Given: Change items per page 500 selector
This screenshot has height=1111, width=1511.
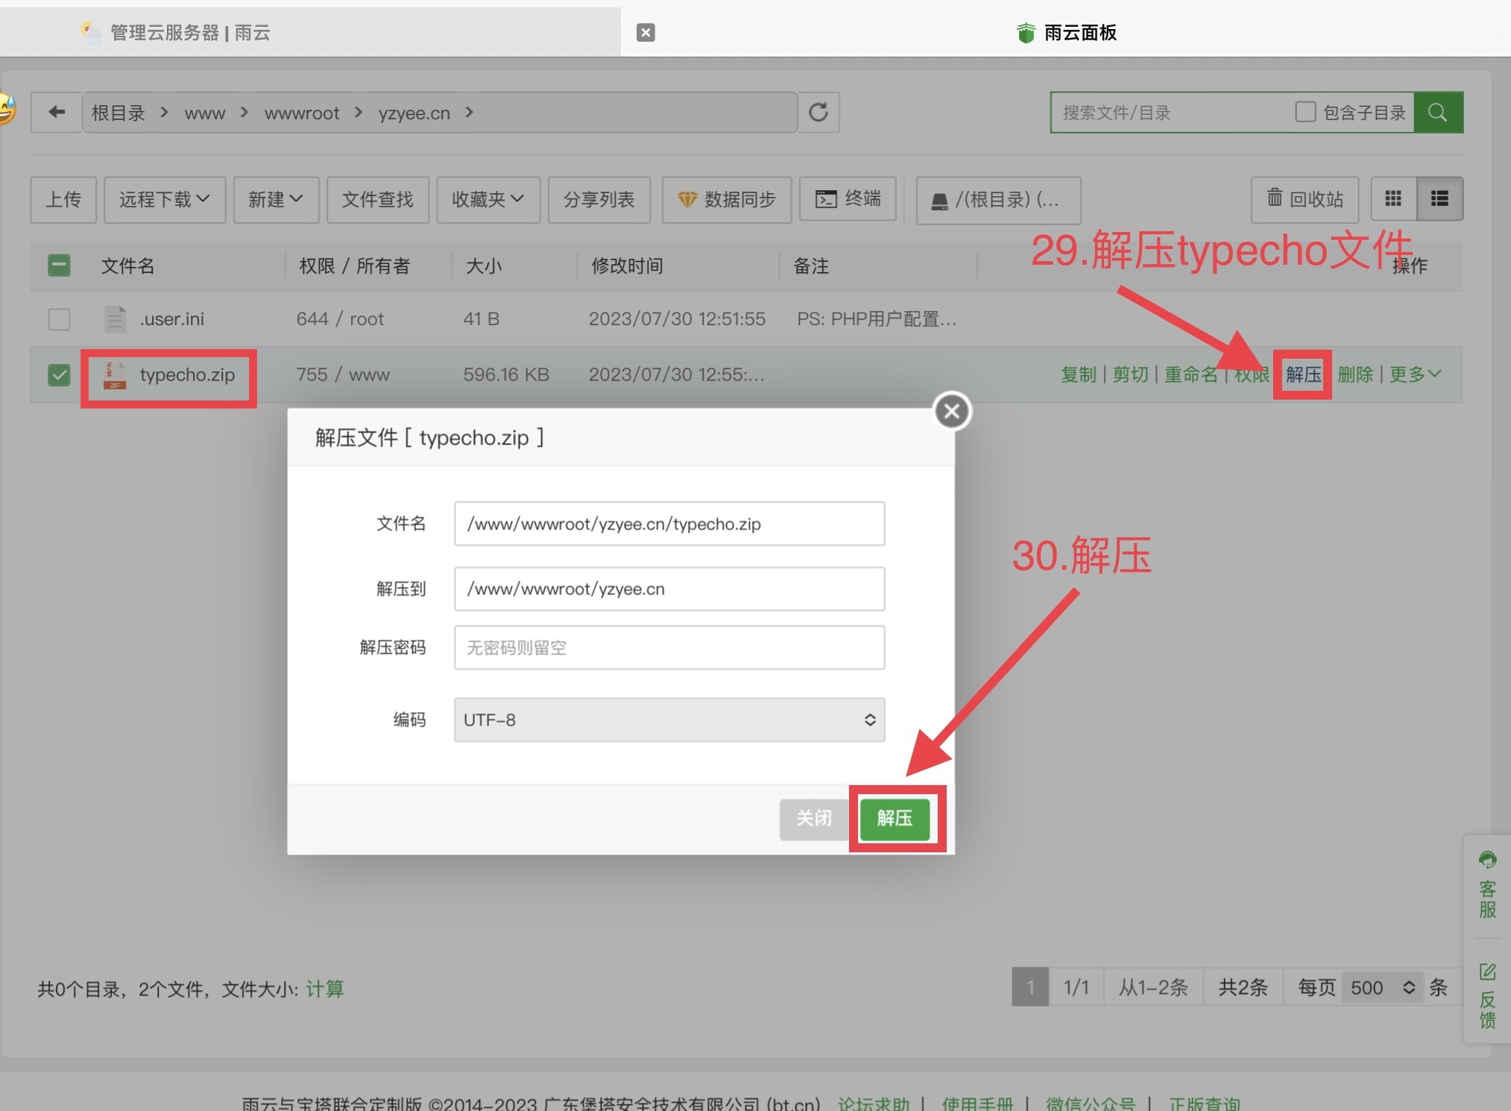Looking at the screenshot, I should [1382, 988].
